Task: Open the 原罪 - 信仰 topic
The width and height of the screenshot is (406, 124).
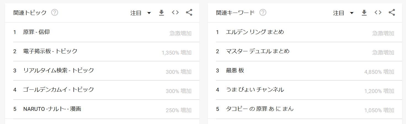Action: click(x=36, y=32)
